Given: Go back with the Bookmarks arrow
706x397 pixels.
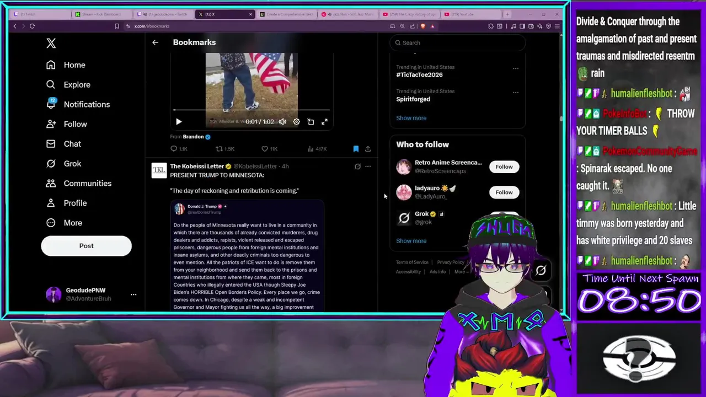Looking at the screenshot, I should [155, 42].
